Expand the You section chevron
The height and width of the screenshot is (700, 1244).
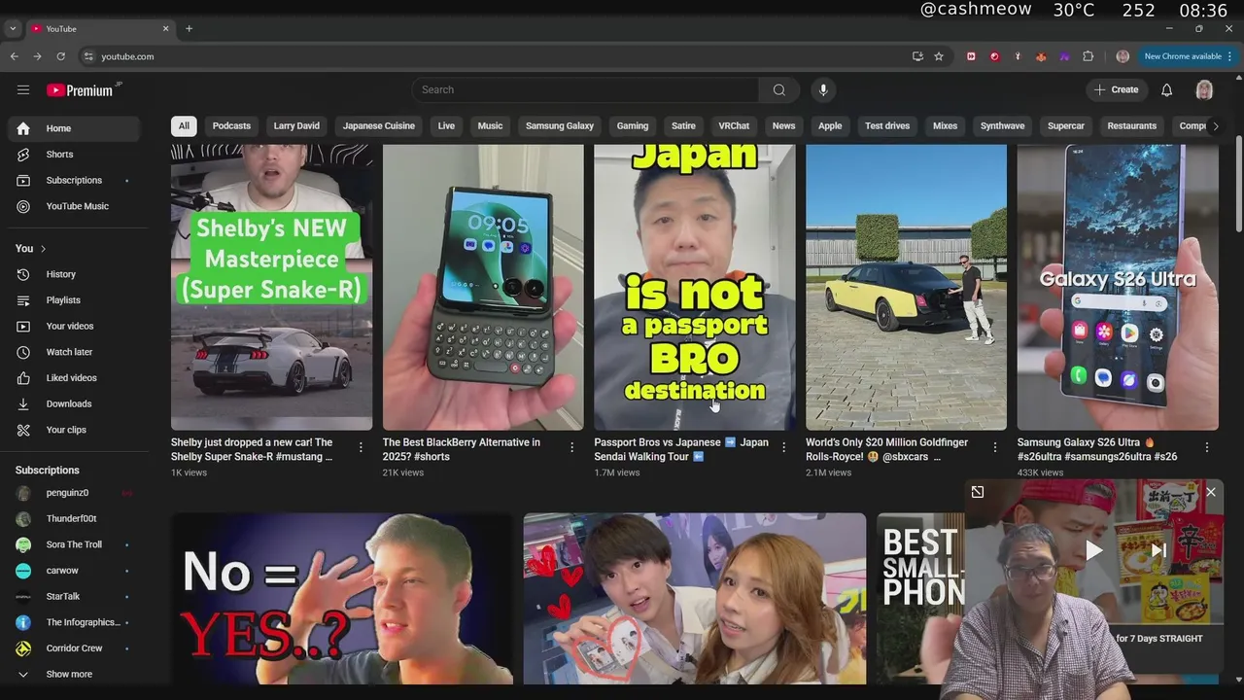[43, 249]
